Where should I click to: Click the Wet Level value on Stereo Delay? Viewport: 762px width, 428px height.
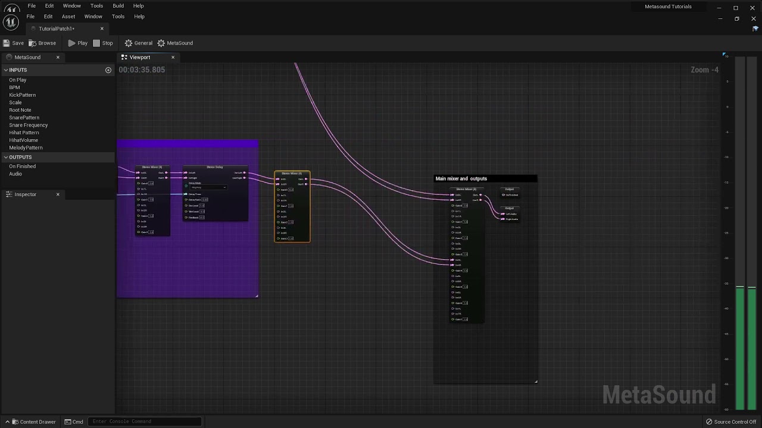(x=202, y=212)
